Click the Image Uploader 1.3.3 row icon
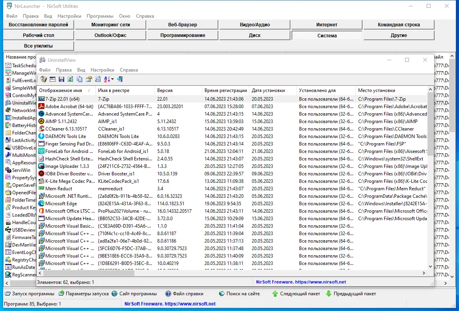Viewport: 459px width, 311px height. tap(41, 166)
